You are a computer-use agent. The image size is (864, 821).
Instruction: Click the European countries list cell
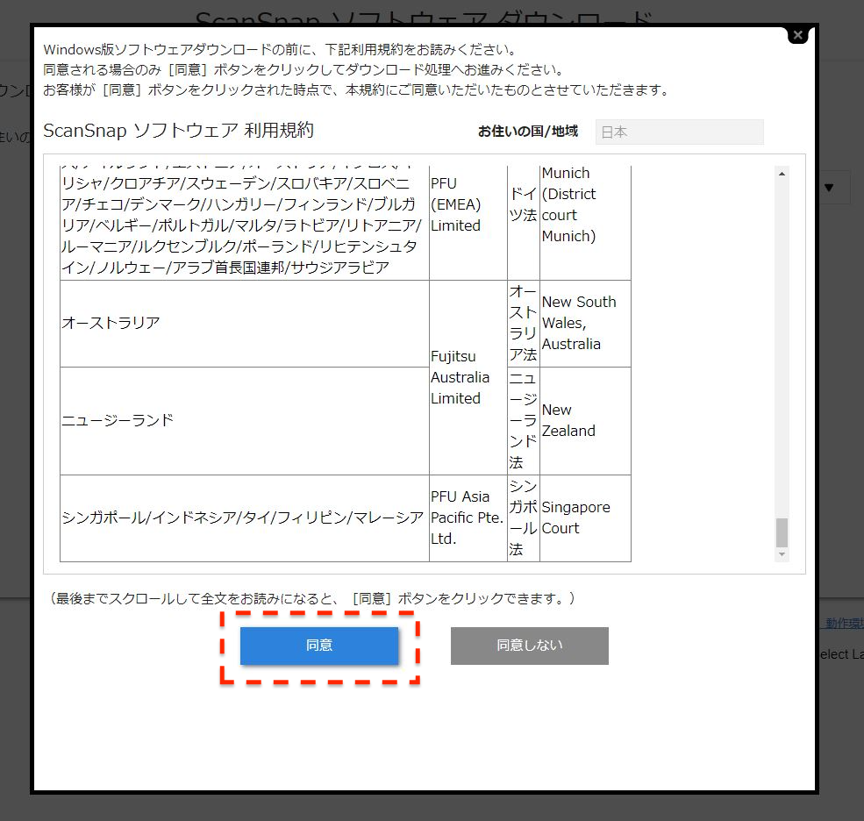(x=245, y=223)
